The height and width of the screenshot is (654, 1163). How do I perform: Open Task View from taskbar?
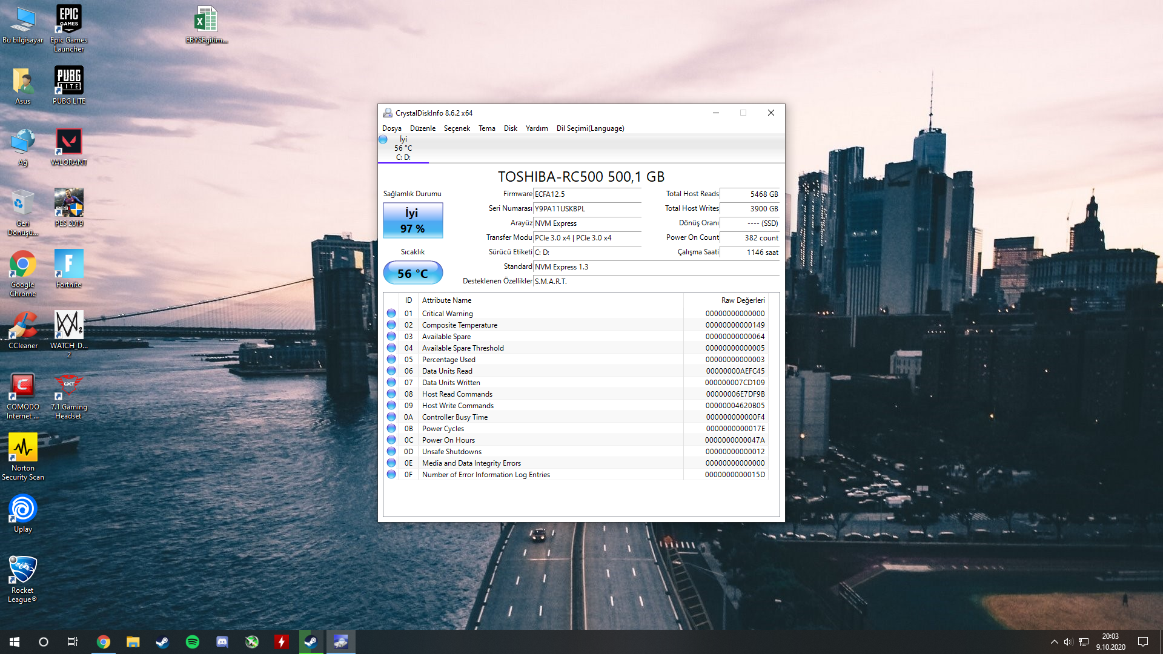tap(73, 642)
